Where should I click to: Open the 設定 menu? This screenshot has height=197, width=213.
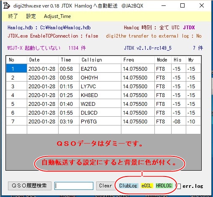click(x=31, y=16)
